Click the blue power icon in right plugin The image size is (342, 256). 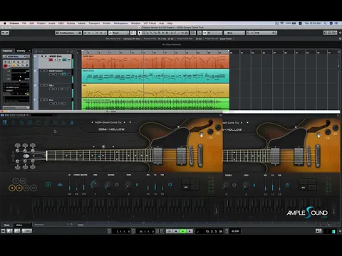pyautogui.click(x=287, y=185)
